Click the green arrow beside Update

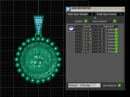86,21
